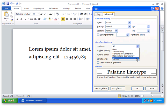
Task: Apply superscript formatting
Action: point(39,19)
